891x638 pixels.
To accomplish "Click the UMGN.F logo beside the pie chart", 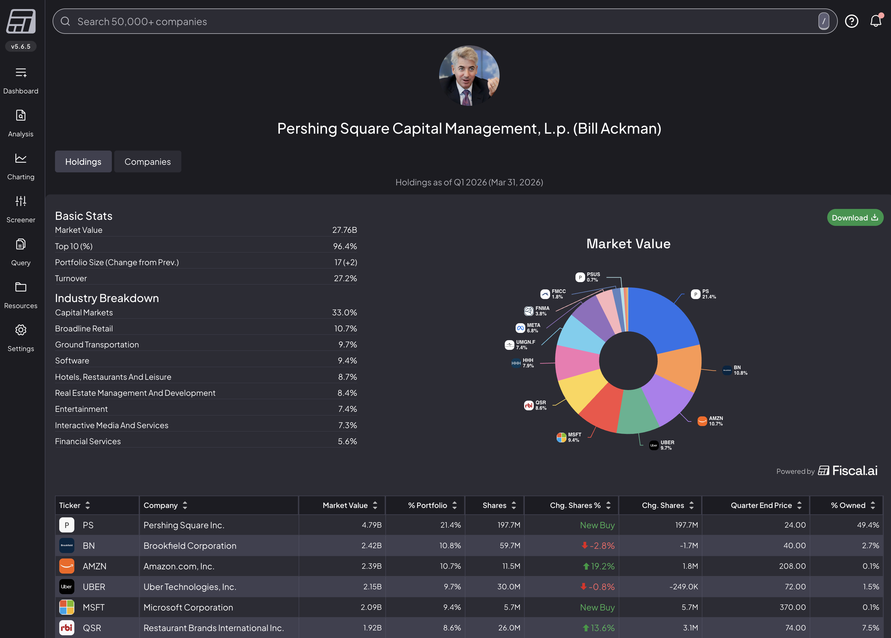I will 509,345.
